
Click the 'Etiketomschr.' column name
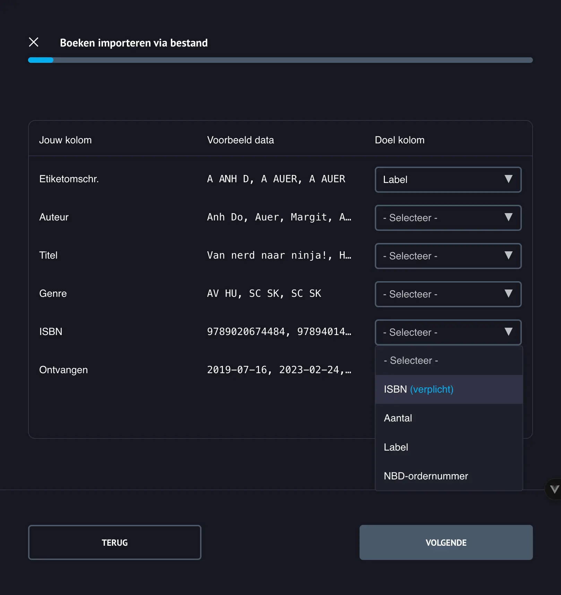[69, 179]
